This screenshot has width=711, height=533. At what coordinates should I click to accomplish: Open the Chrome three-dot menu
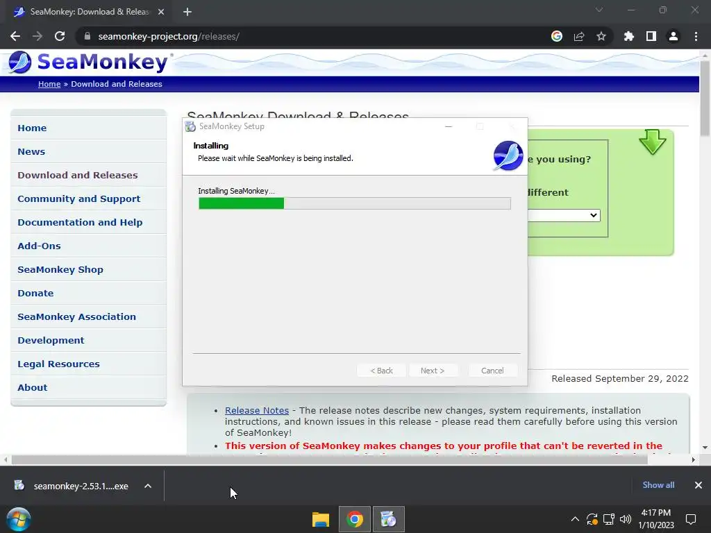coord(696,36)
